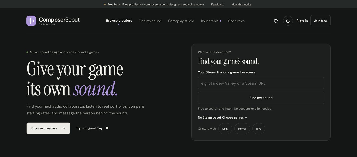The image size is (357, 157).
Task: Click 'Your Steam link or a game like yours' label
Action: 226,72
